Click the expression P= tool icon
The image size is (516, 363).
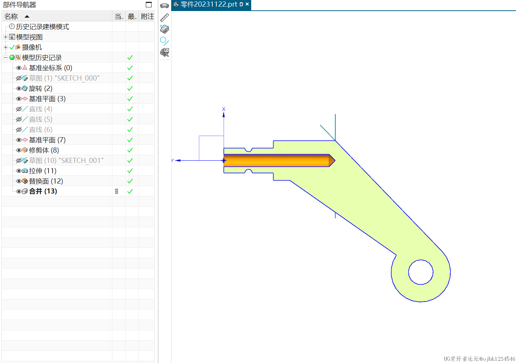click(165, 53)
